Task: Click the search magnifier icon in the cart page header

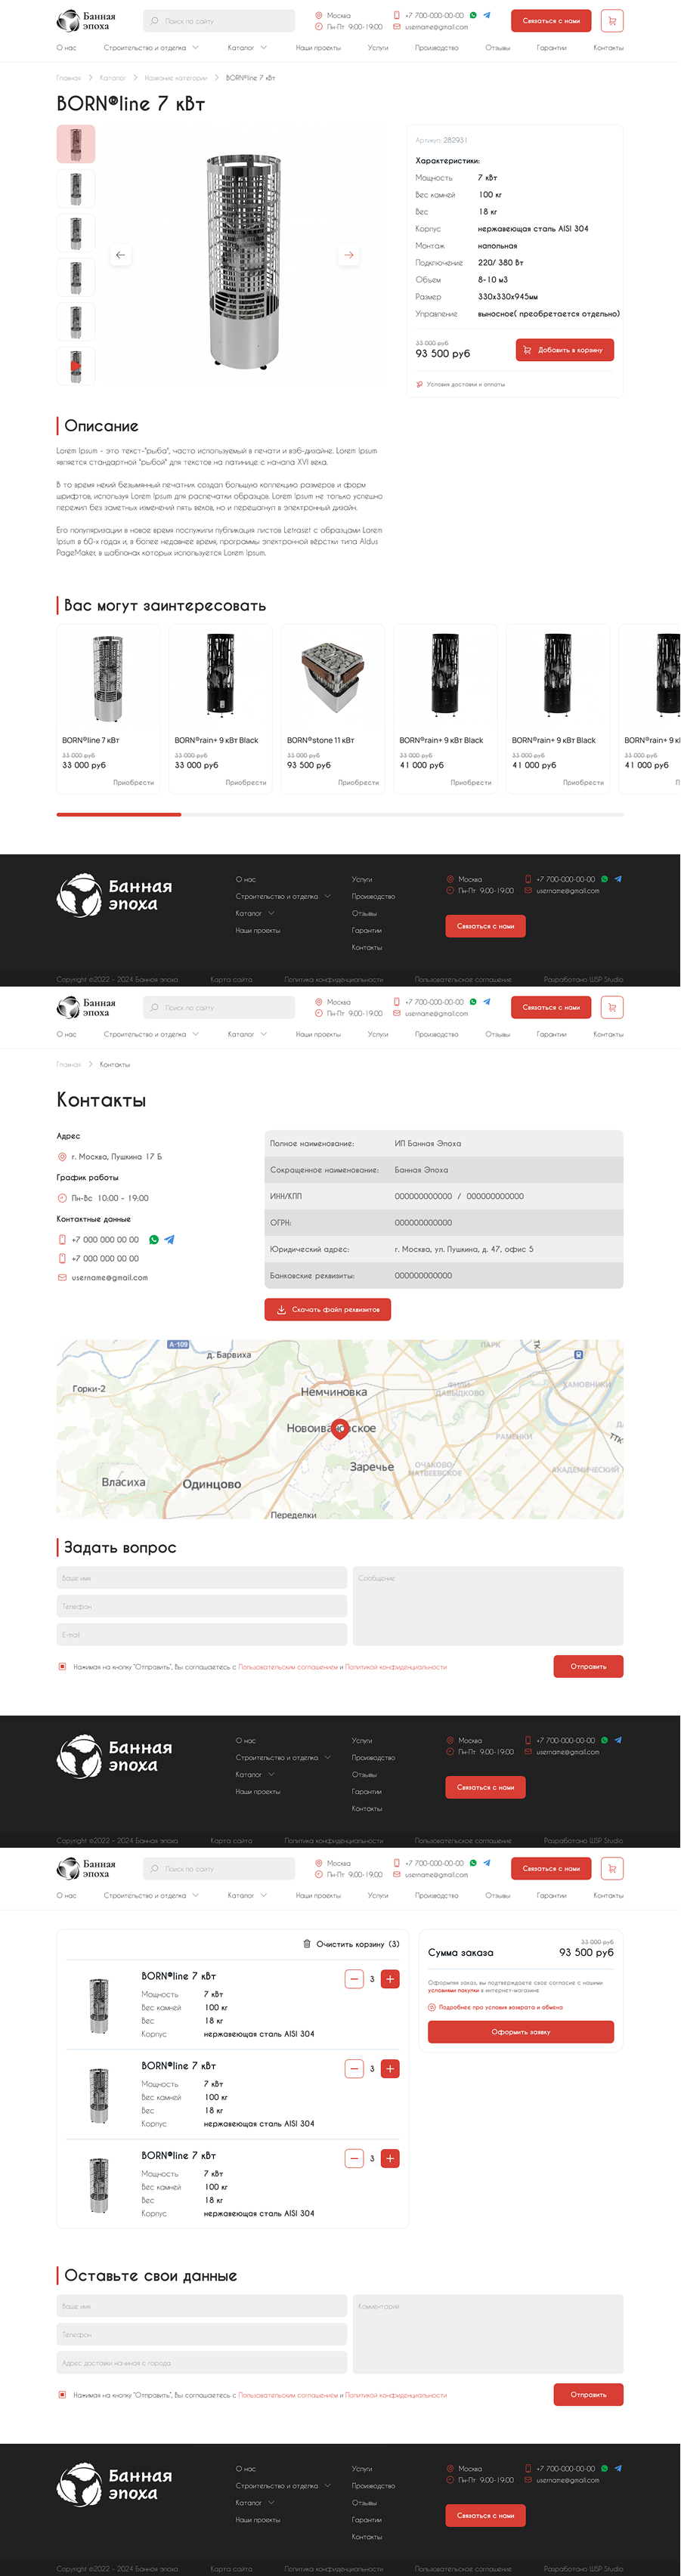Action: 155,1868
